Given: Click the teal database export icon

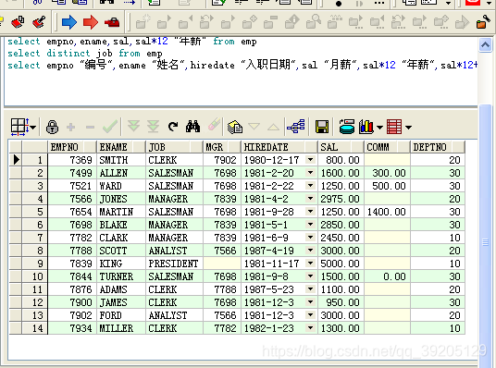Looking at the screenshot, I should [347, 127].
